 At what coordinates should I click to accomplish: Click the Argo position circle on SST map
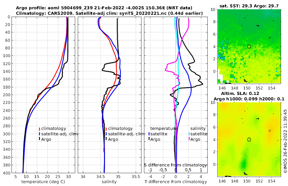click(249, 46)
